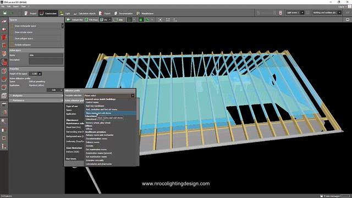The height and width of the screenshot is (198, 352).
Task: Select the FDI Haus building view
Action: 91,20
